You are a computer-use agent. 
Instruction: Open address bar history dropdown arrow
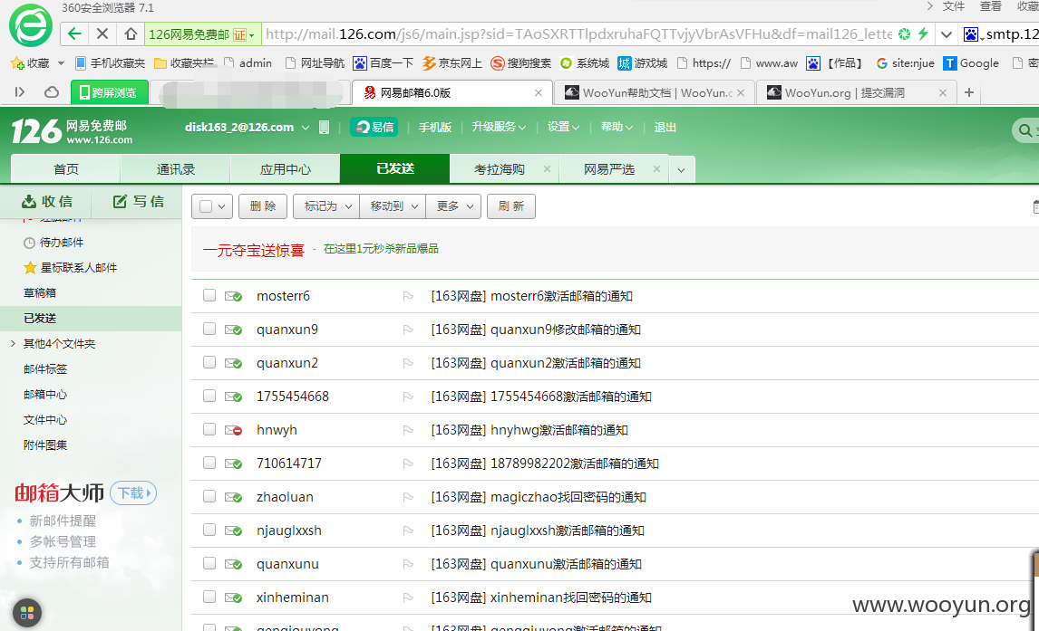[x=947, y=34]
